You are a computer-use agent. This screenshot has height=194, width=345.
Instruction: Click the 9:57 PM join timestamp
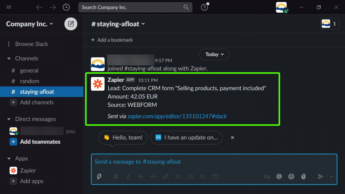[x=163, y=61]
